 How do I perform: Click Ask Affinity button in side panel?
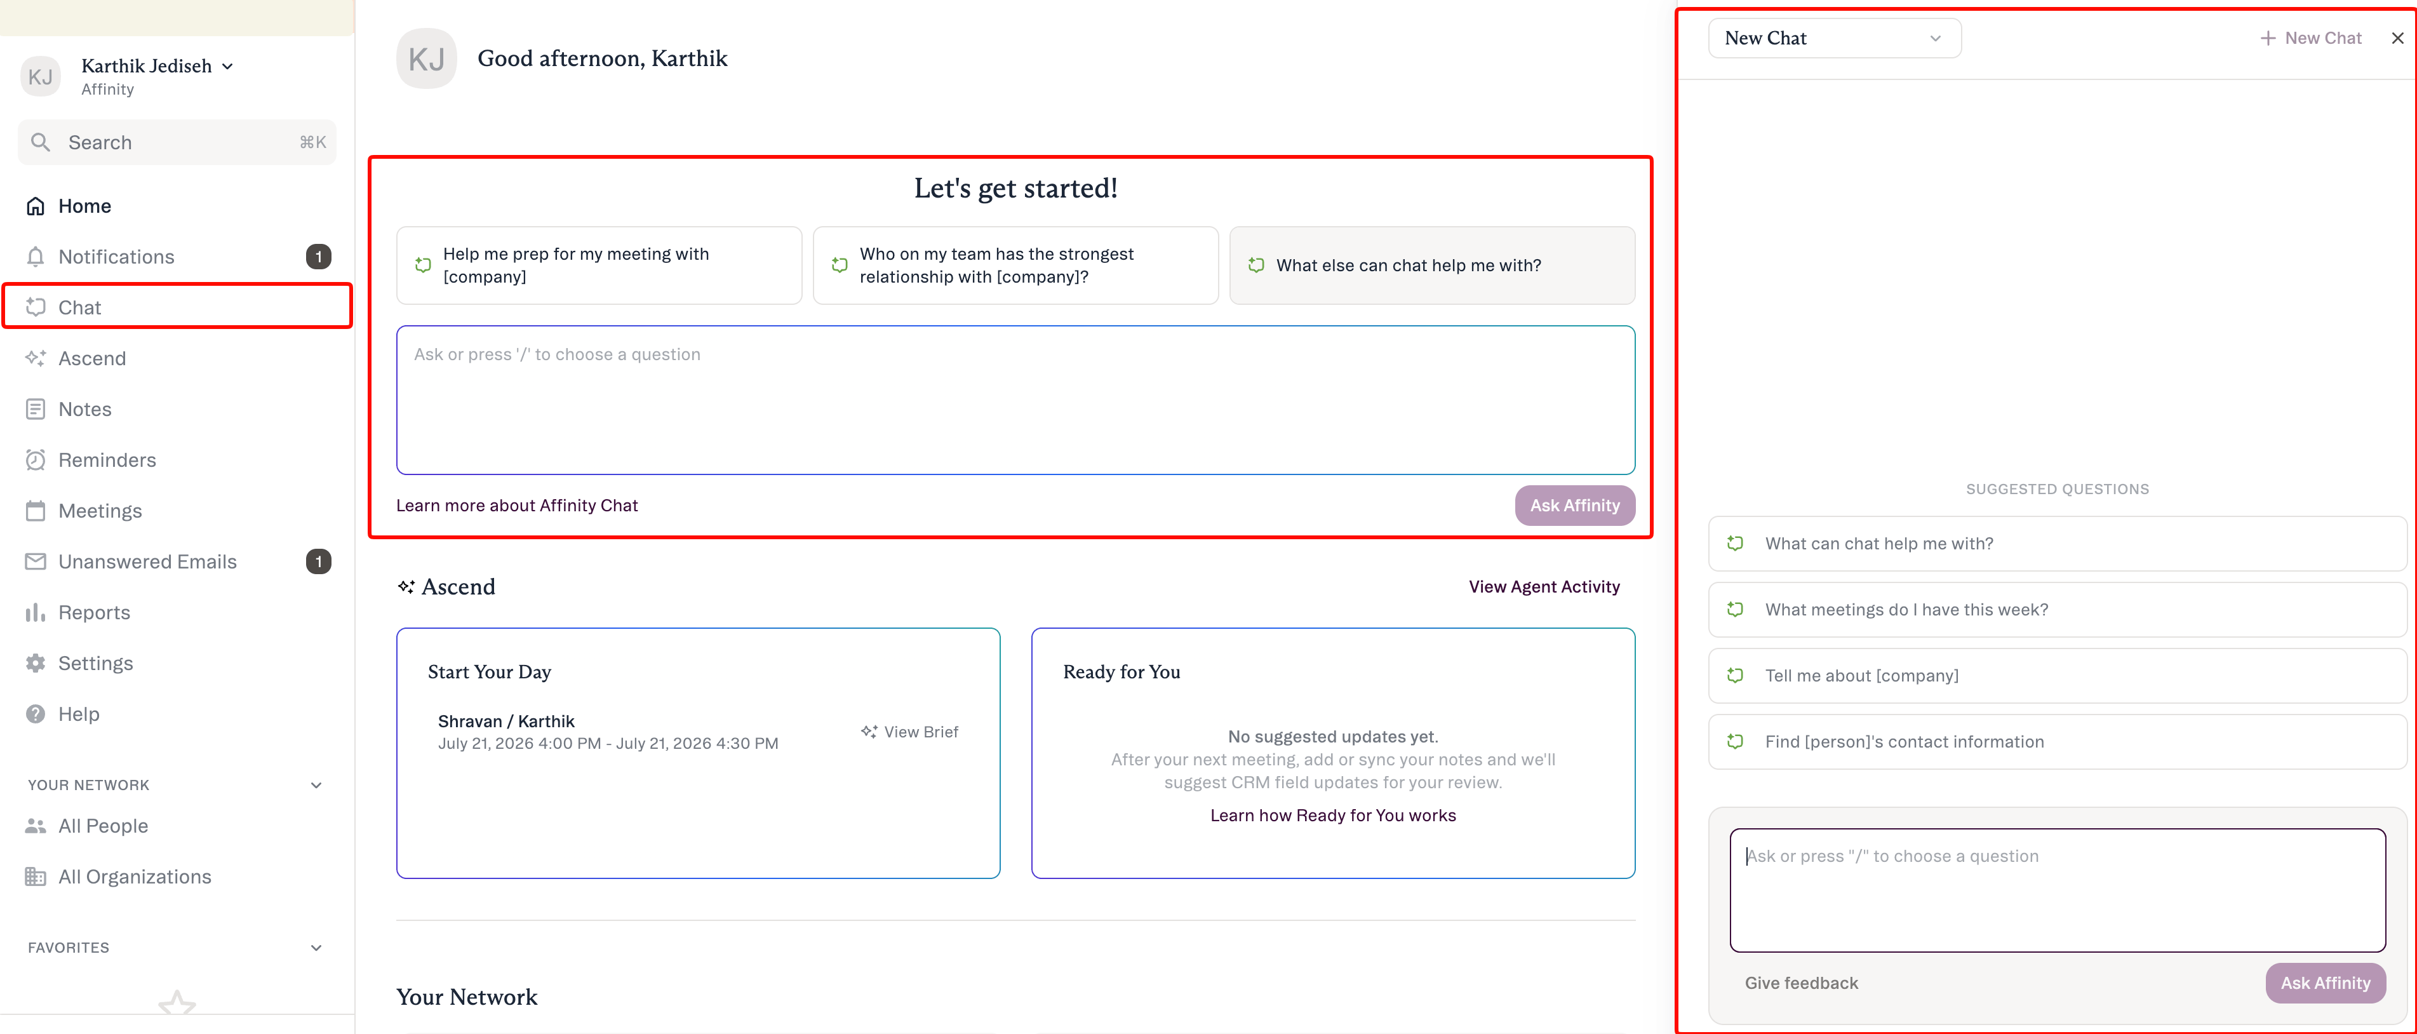click(x=2325, y=983)
